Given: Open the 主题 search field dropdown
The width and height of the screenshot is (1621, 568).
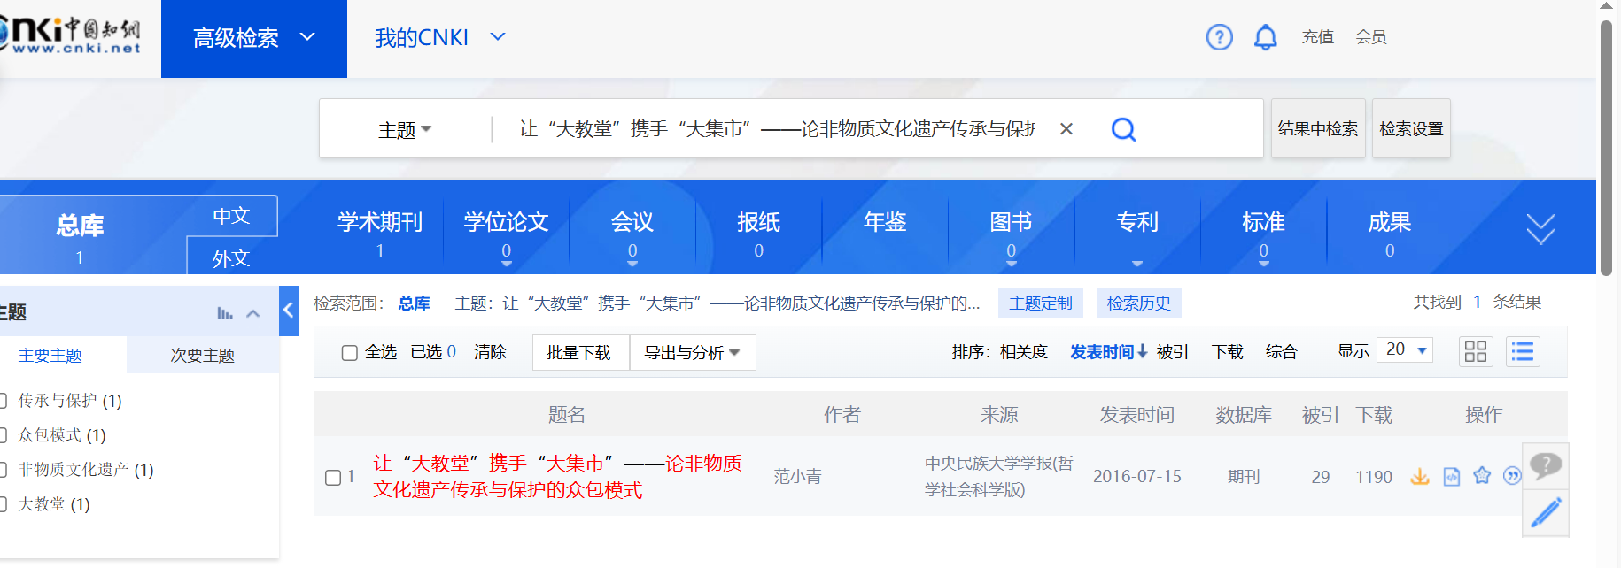Looking at the screenshot, I should (405, 130).
